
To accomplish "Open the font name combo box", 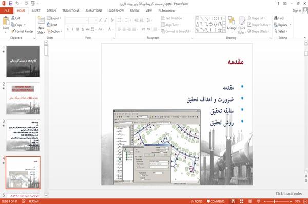I will point(77,20).
